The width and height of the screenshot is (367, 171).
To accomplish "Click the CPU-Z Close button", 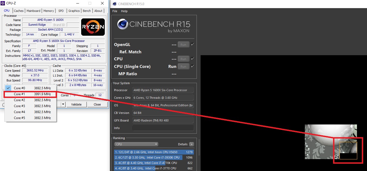I will coord(97,104).
